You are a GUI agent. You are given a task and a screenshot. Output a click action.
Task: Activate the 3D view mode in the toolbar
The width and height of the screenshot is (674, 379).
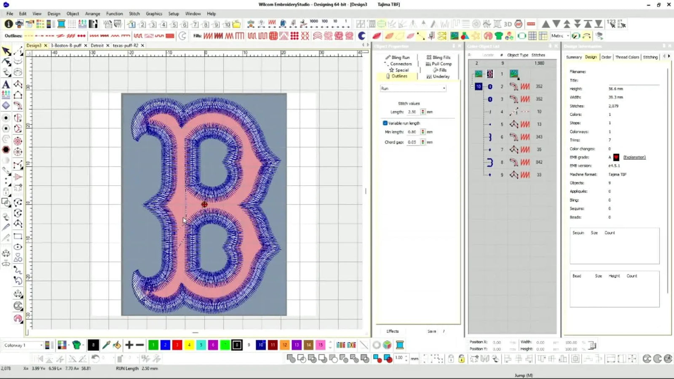coord(508,24)
